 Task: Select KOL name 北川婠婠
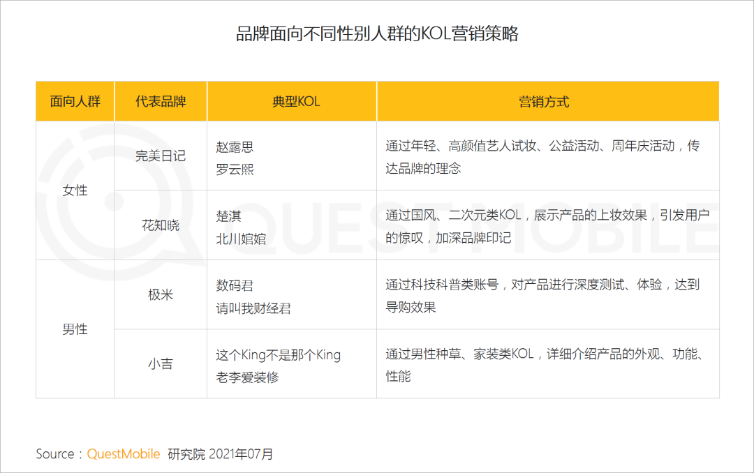pos(241,239)
